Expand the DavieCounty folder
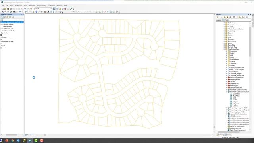This screenshot has height=143, width=254. coord(224,41)
